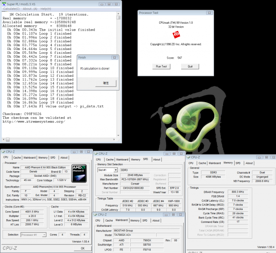Image resolution: width=276 pixels, height=253 pixels.
Task: Select the Memory tab in the CPU tab CPU-Z window
Action: [43, 158]
